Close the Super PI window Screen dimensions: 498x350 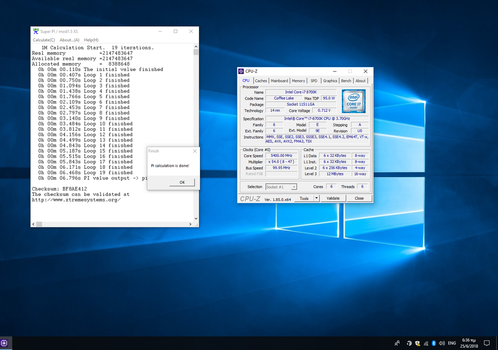click(x=191, y=31)
